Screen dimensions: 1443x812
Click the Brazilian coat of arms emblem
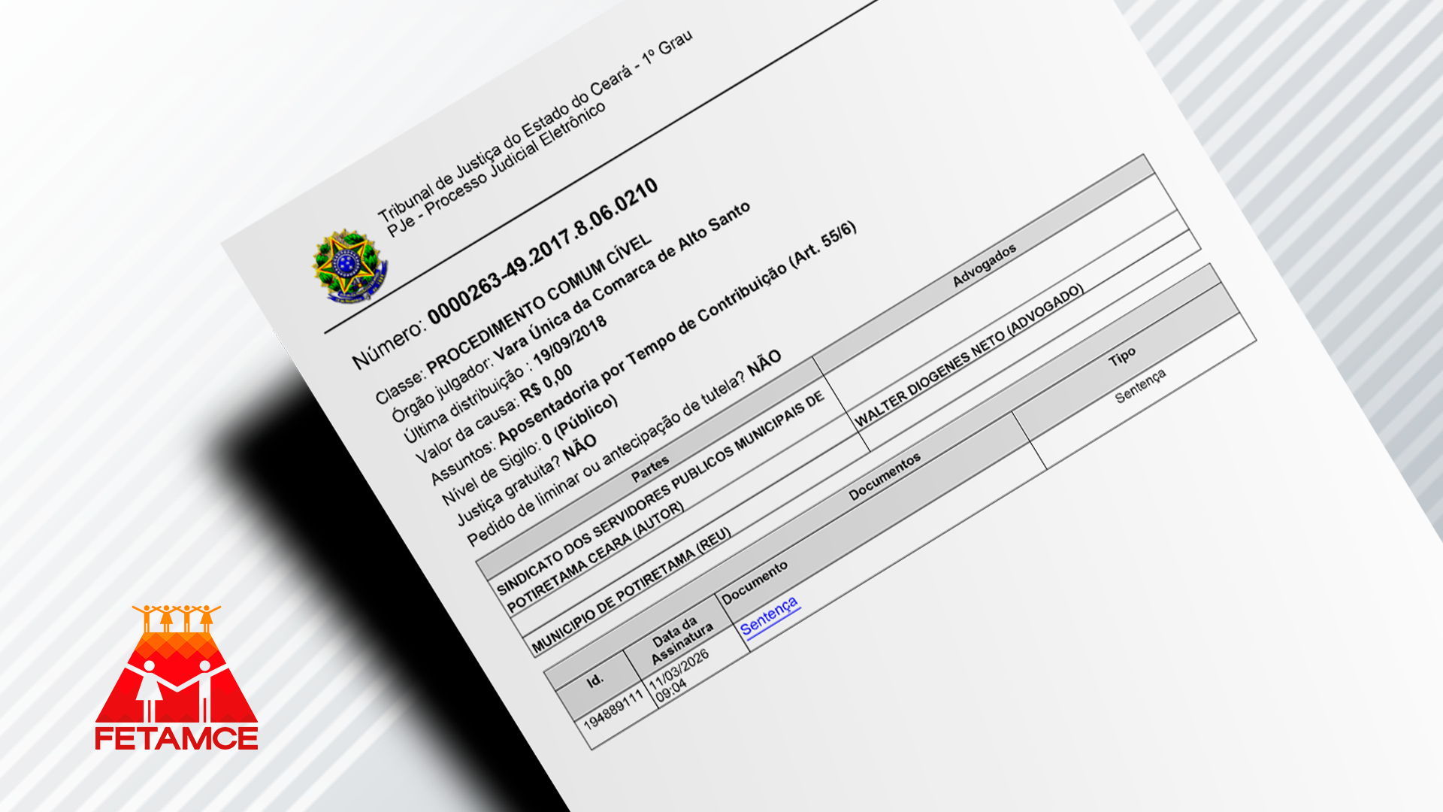pyautogui.click(x=349, y=265)
